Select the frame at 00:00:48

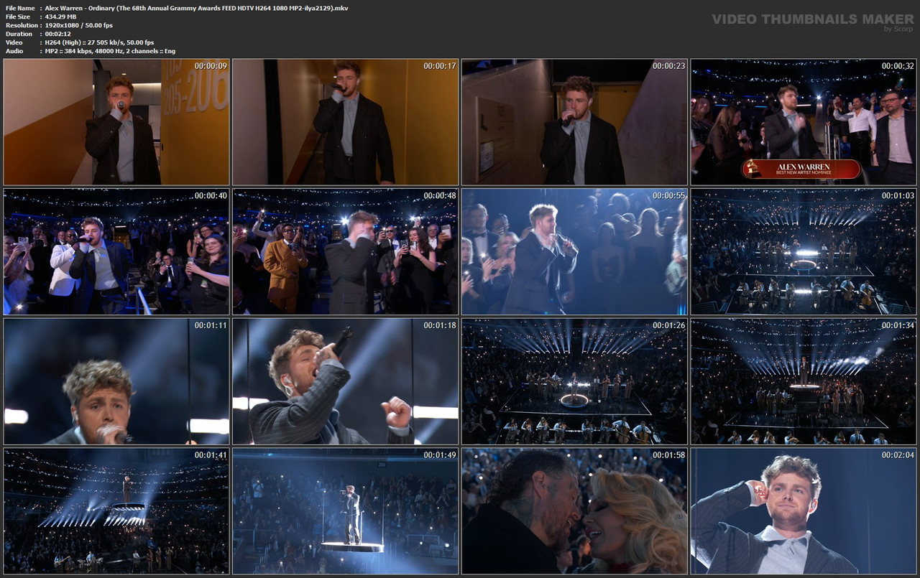pyautogui.click(x=345, y=252)
